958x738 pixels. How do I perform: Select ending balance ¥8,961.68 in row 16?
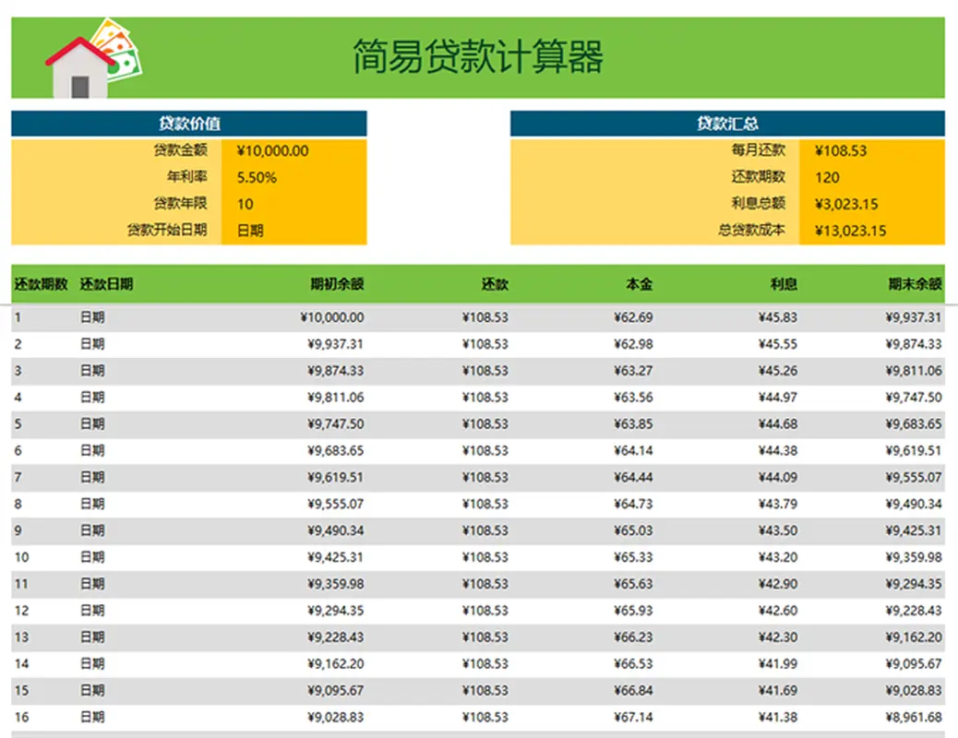[x=913, y=718]
